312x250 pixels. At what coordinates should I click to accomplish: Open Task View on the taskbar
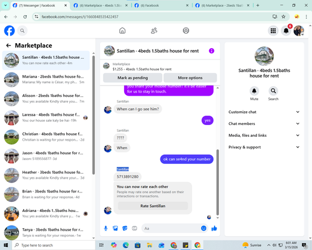(x=101, y=245)
